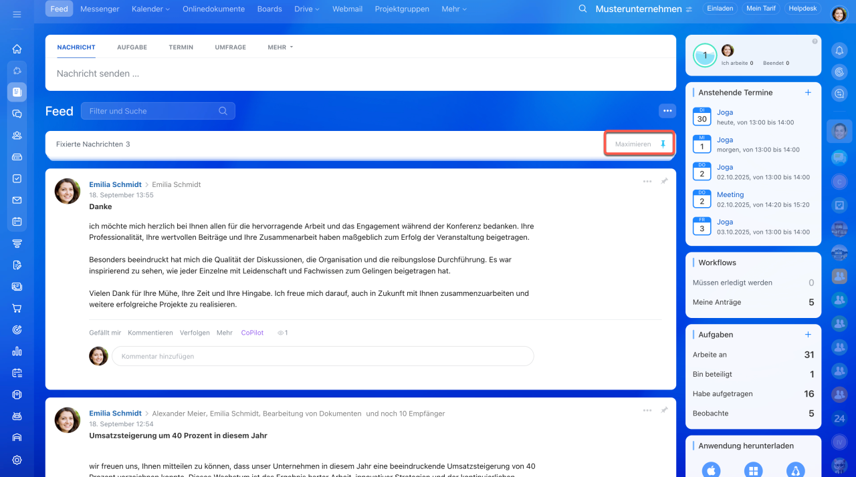Open the mail envelope icon in sidebar
Viewport: 856px width, 477px height.
click(x=17, y=200)
